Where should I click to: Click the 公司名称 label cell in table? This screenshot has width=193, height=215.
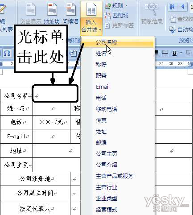[16, 95]
